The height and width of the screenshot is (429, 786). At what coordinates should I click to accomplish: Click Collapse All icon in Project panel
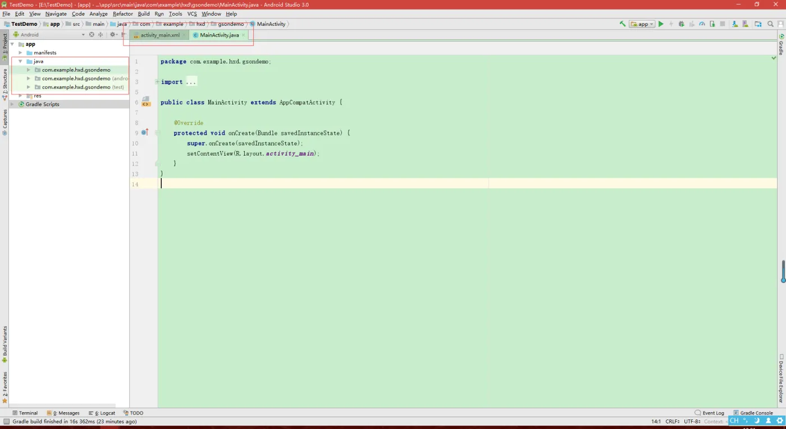(x=100, y=34)
